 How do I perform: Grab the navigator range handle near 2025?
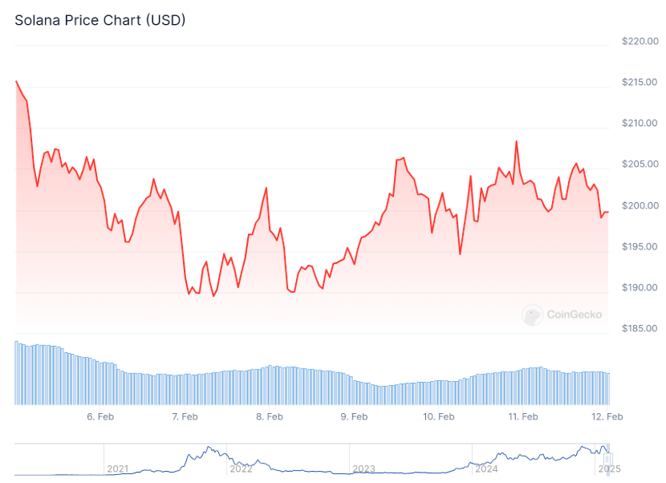[608, 458]
